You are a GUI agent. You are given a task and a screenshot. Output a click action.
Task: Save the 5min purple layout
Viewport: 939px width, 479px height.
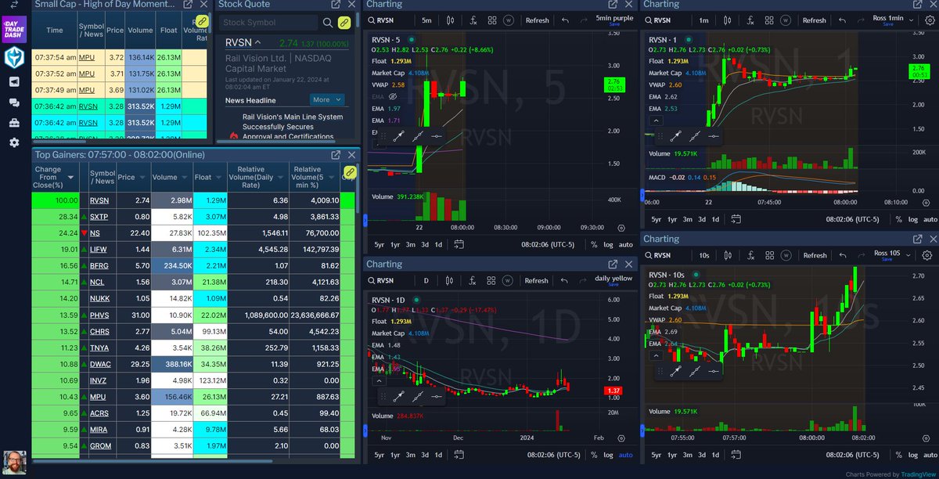point(613,23)
